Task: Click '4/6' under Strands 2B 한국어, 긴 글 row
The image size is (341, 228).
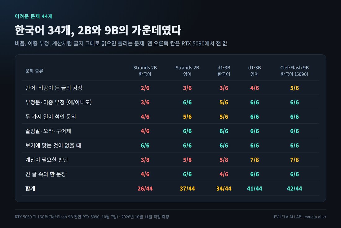Action: click(x=145, y=174)
